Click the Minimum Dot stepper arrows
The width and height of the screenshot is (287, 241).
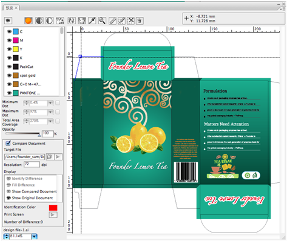click(26, 103)
